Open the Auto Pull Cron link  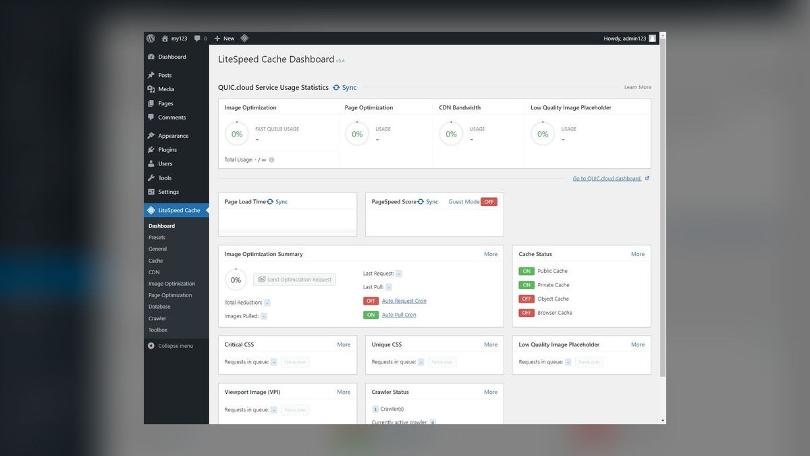399,315
